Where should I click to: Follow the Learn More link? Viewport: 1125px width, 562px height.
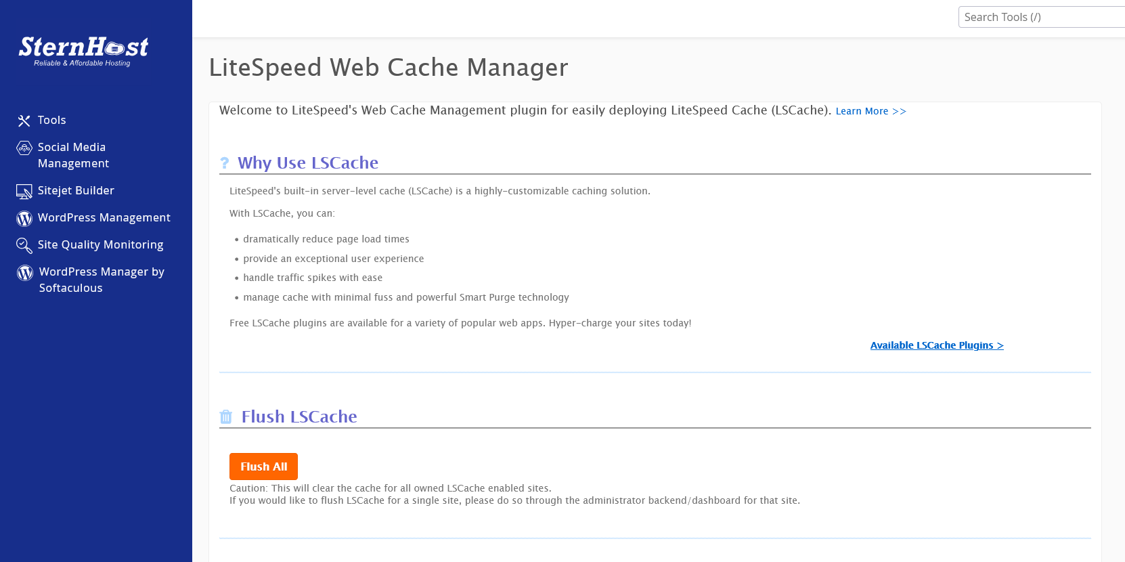tap(870, 111)
